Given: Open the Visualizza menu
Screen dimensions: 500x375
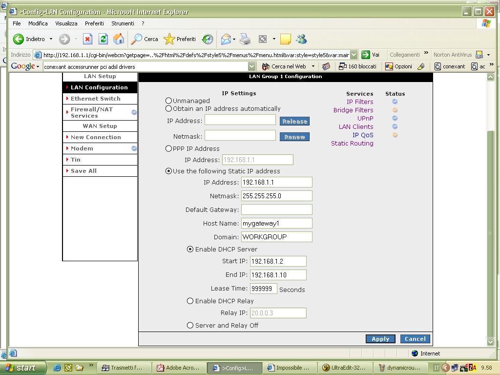Looking at the screenshot, I should 66,23.
